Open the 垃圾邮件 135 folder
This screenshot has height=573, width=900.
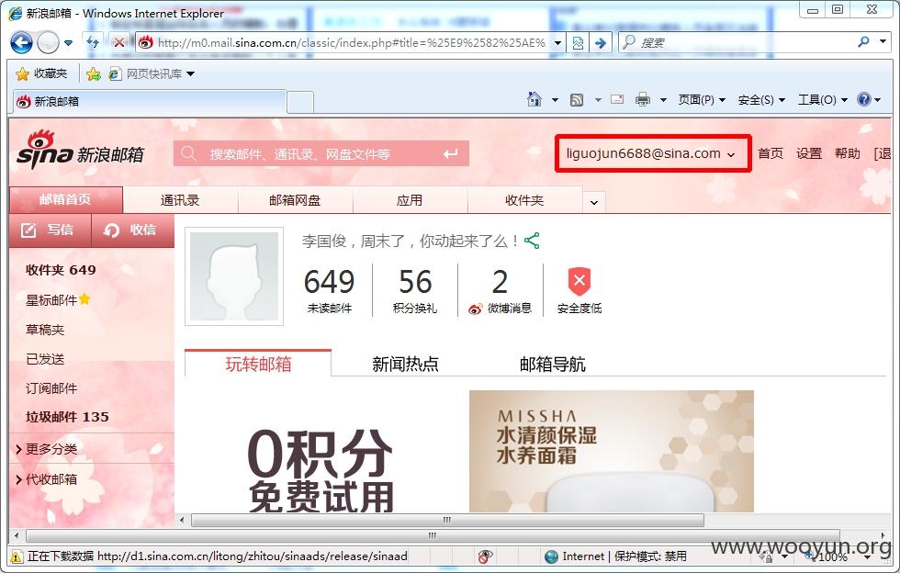[x=67, y=417]
